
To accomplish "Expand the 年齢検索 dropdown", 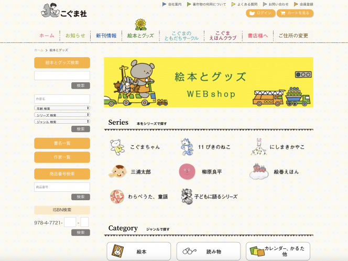I will click(62, 108).
